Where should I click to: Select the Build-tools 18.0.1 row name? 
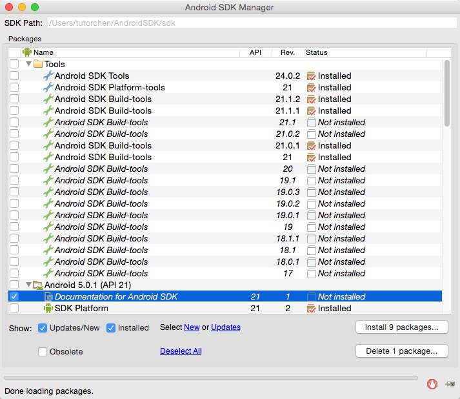click(101, 261)
